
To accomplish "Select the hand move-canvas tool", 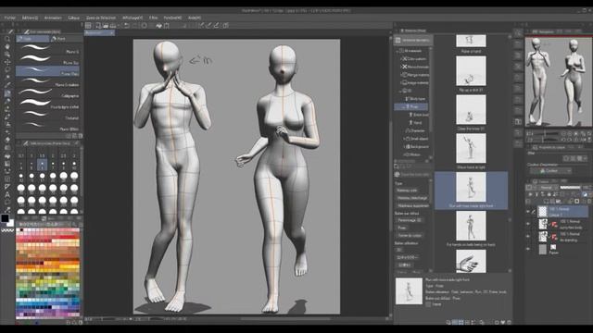I will point(7,46).
